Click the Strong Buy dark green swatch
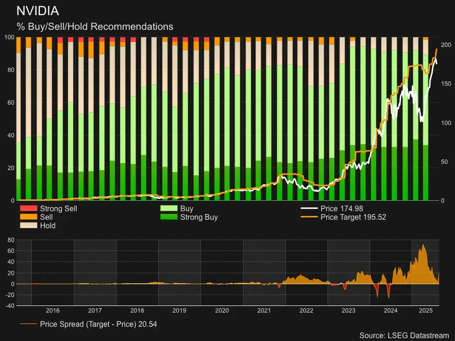The image size is (455, 341). pos(169,217)
